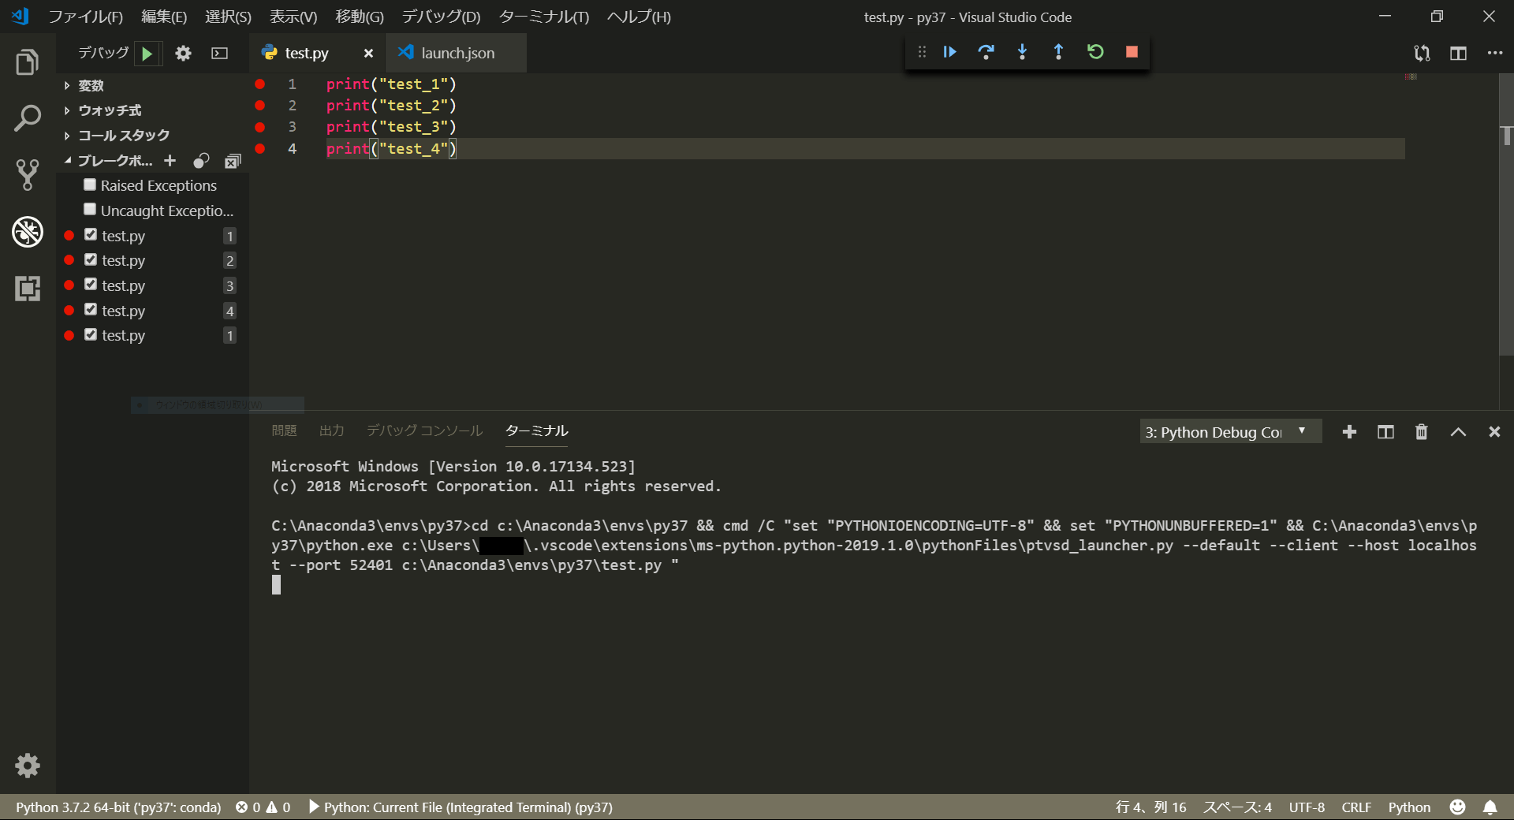Uncheck the test.py line 3 breakpoint
The image size is (1514, 820).
[91, 285]
